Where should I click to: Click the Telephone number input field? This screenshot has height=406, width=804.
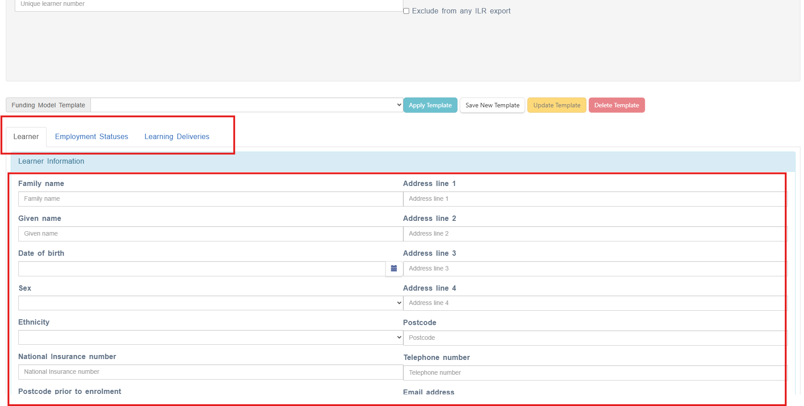595,373
